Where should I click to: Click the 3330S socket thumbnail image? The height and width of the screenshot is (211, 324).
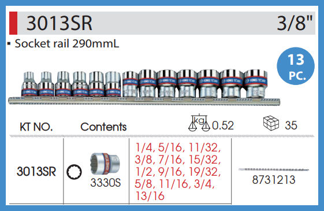[x=105, y=164]
